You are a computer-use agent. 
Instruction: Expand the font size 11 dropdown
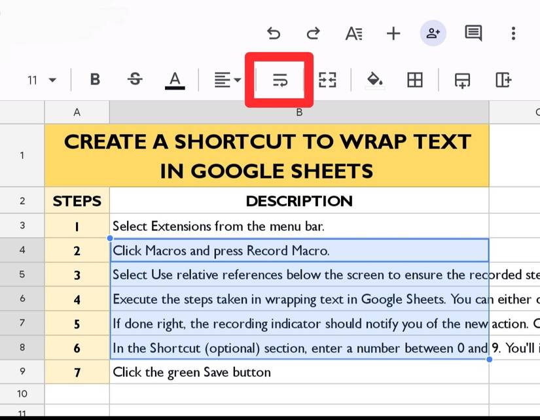pos(42,80)
